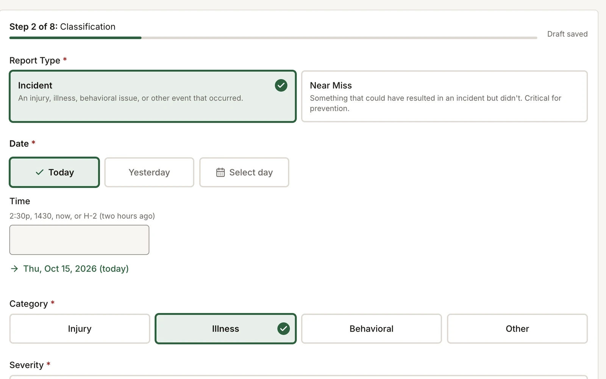Select the Other category
The image size is (606, 379).
point(517,329)
